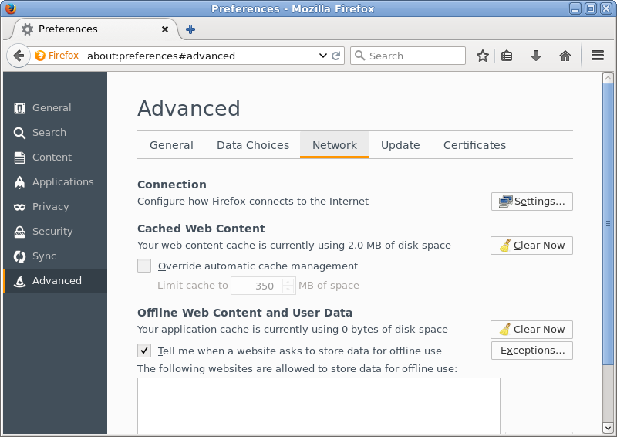Open offline data Exceptions dialog
This screenshot has width=617, height=437.
click(x=532, y=351)
